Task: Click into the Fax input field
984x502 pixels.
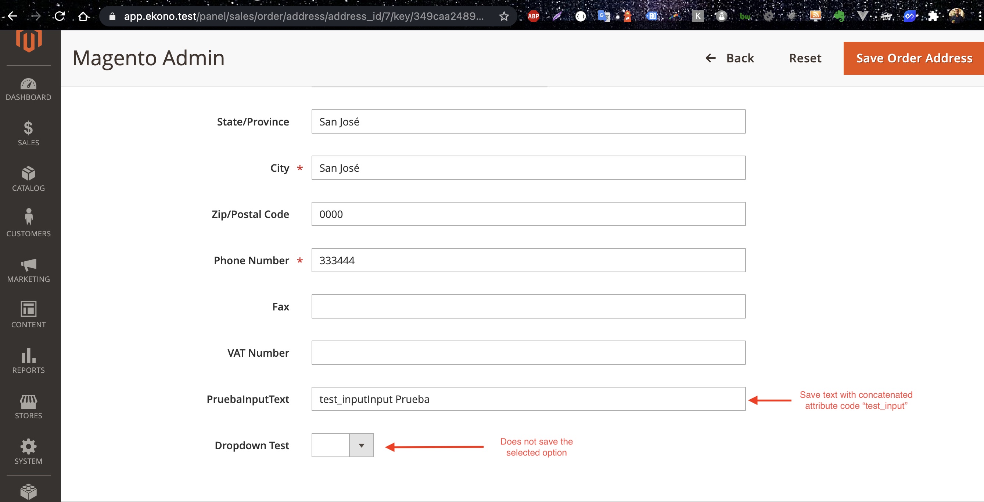Action: (x=528, y=306)
